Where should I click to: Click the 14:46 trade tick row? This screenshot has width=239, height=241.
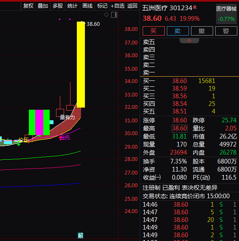[189, 205]
